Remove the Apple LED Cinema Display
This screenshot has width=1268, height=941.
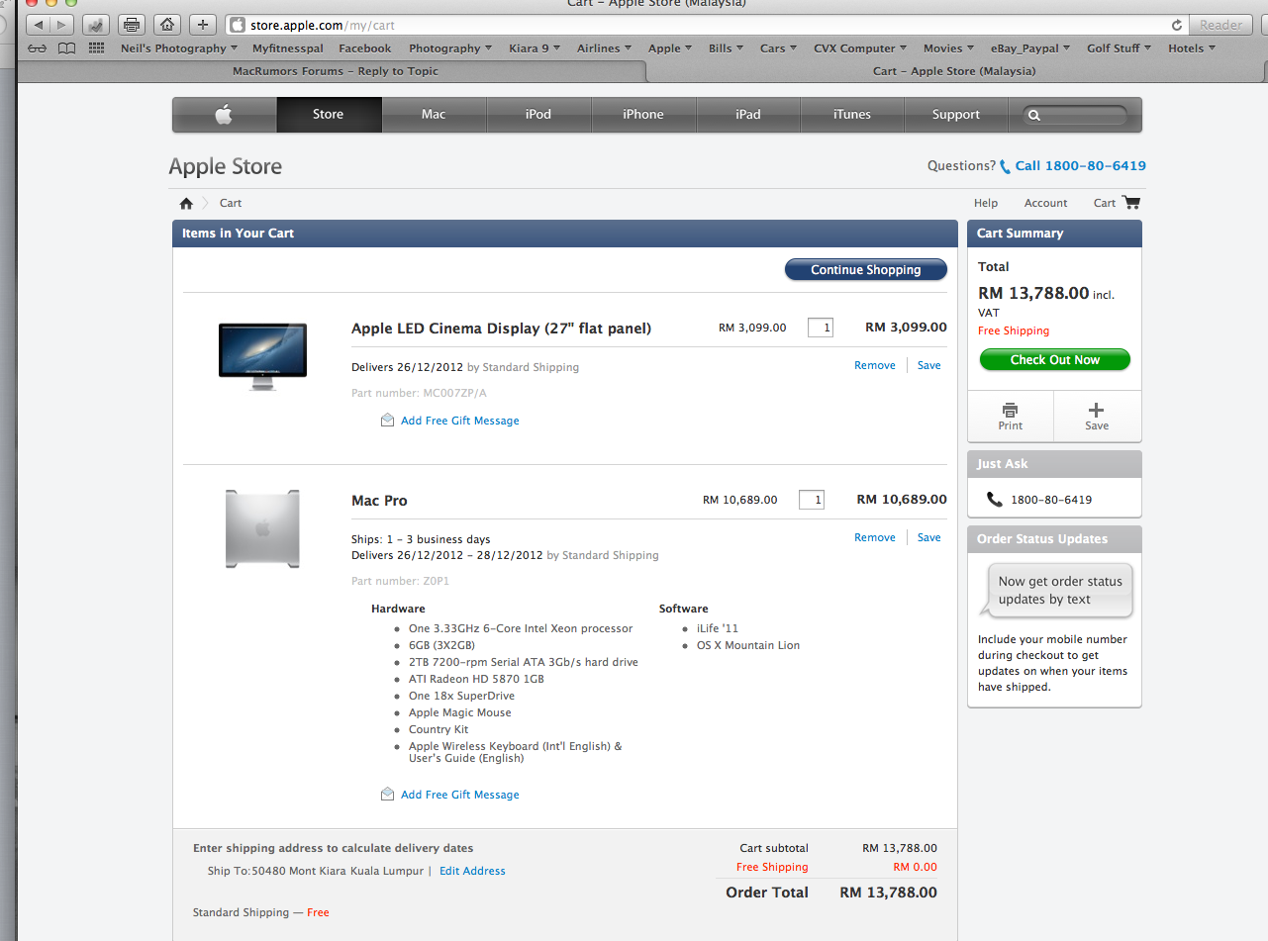(875, 366)
